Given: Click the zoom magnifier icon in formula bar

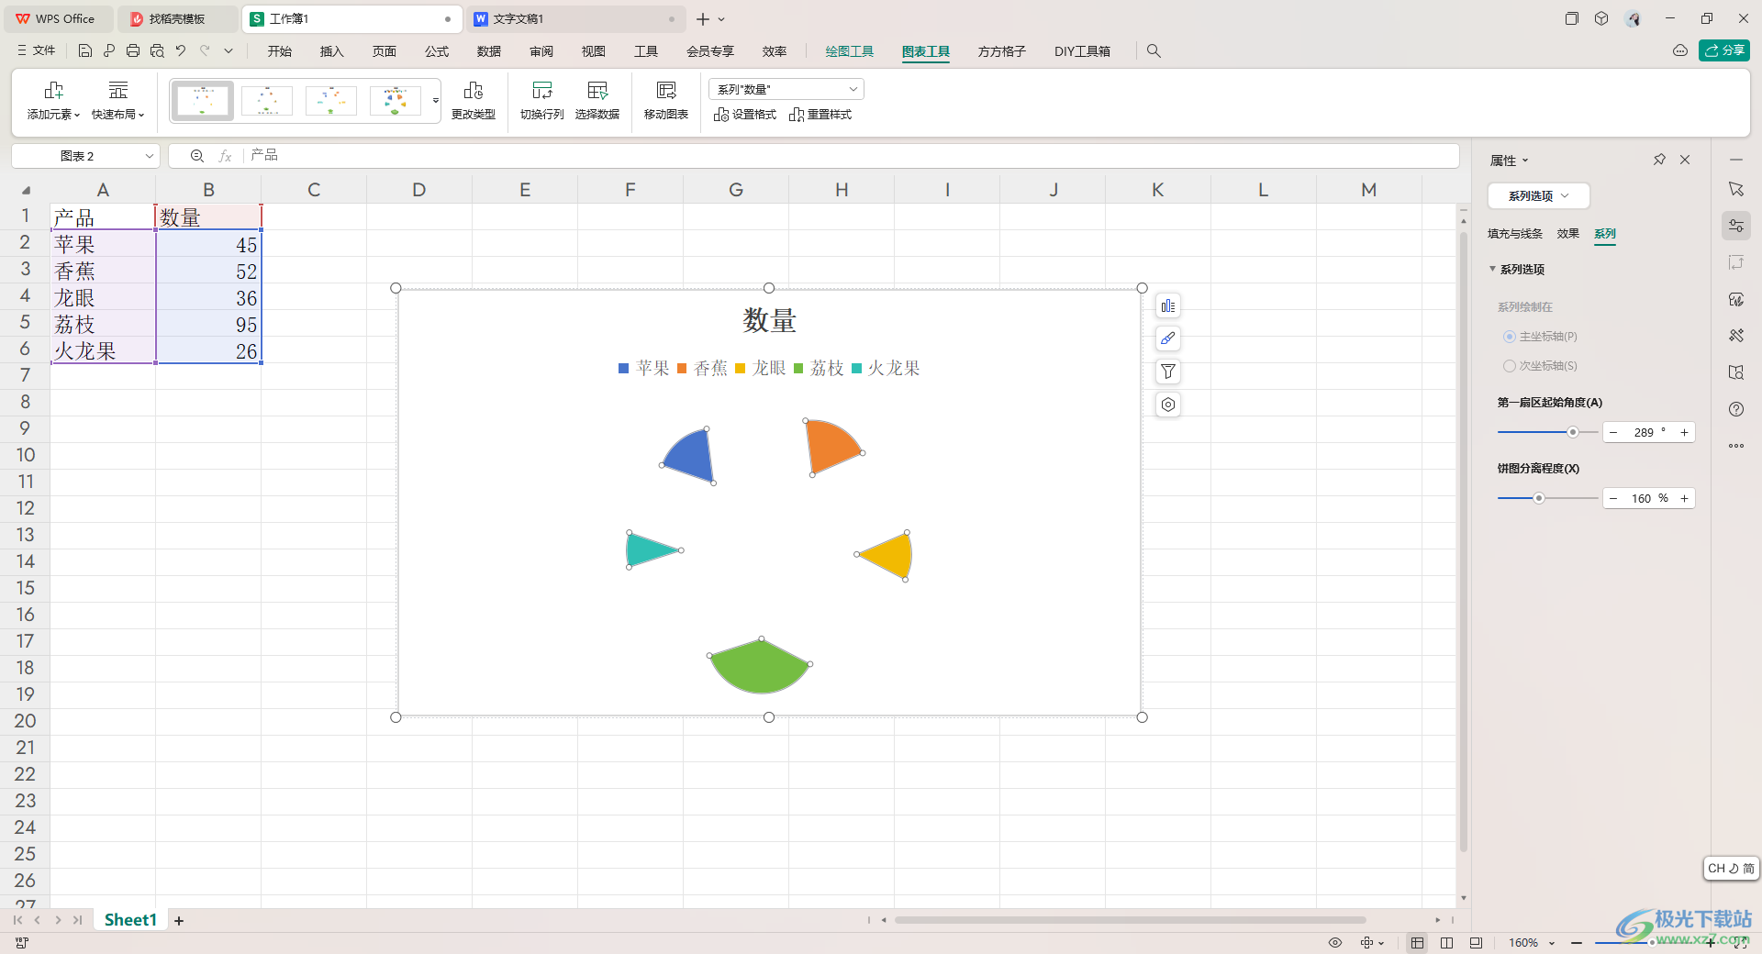Looking at the screenshot, I should (197, 156).
